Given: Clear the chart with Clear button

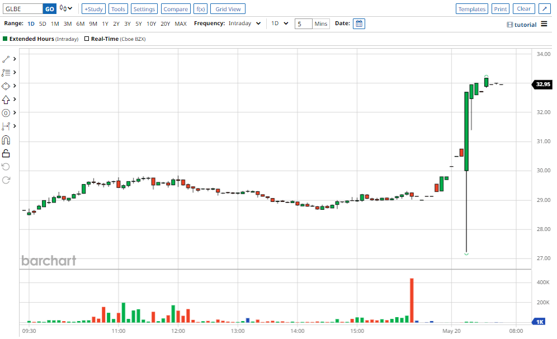Looking at the screenshot, I should coord(523,9).
